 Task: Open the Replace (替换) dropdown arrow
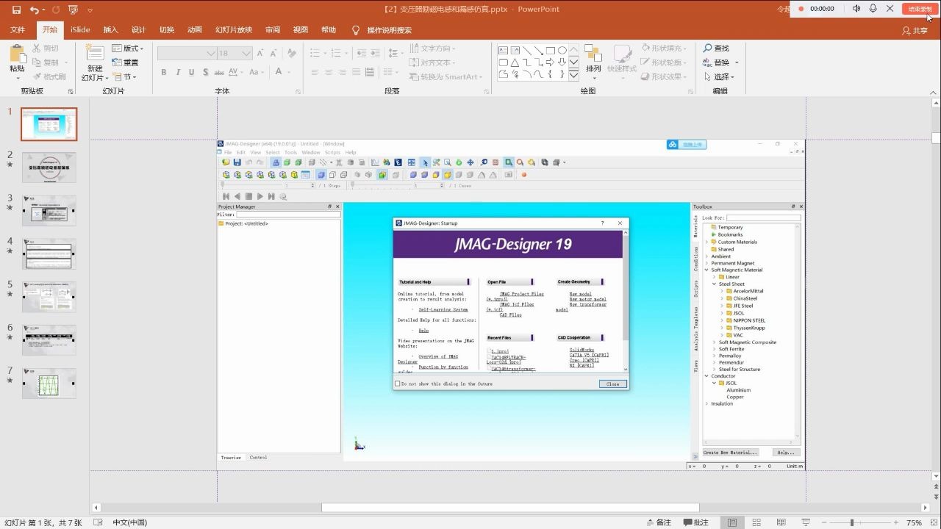(737, 62)
